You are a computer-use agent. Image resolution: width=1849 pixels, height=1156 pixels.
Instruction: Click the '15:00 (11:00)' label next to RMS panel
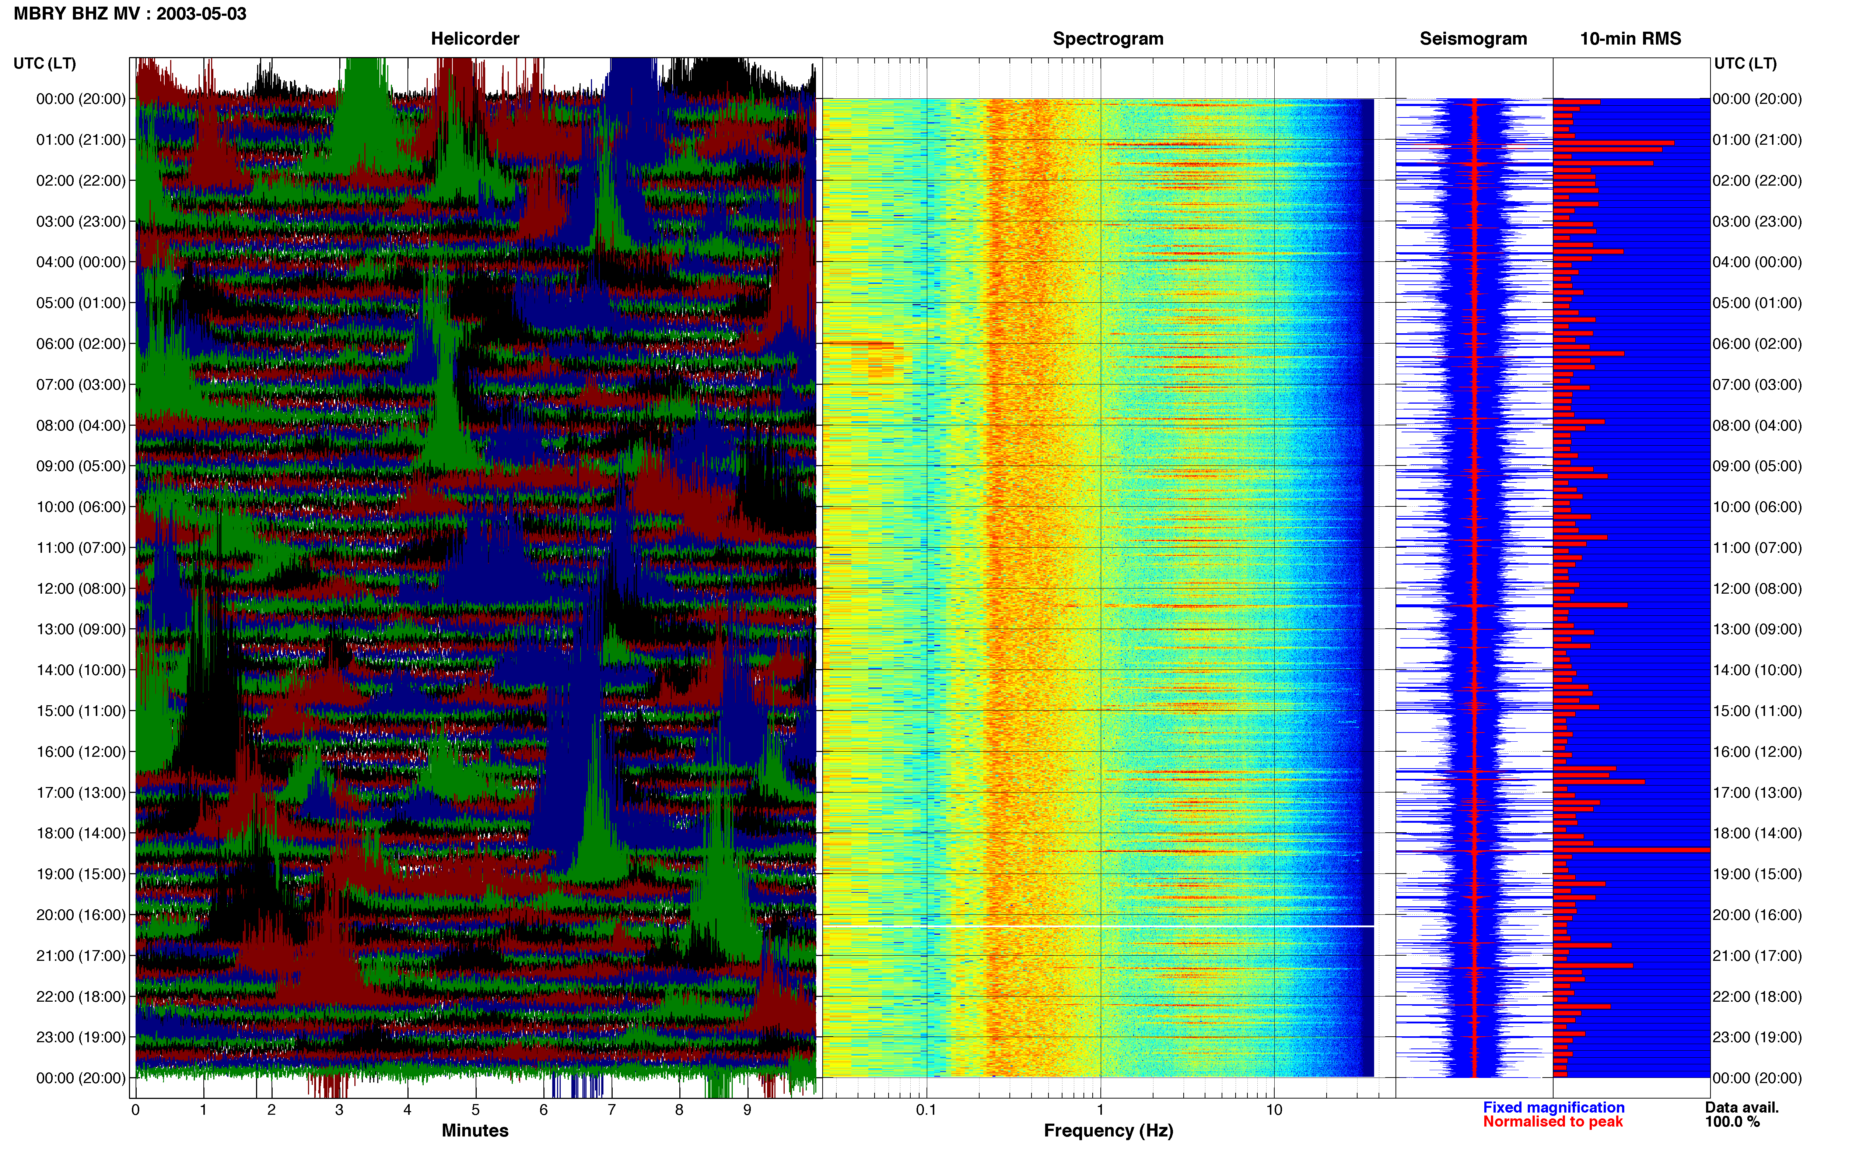(x=1757, y=711)
